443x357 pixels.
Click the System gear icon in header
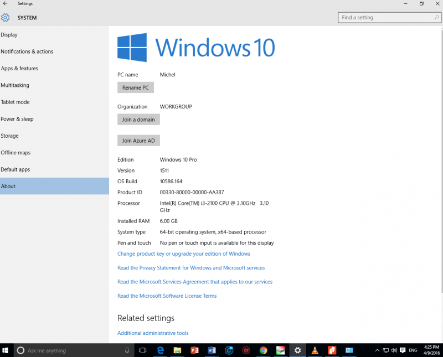click(x=6, y=18)
